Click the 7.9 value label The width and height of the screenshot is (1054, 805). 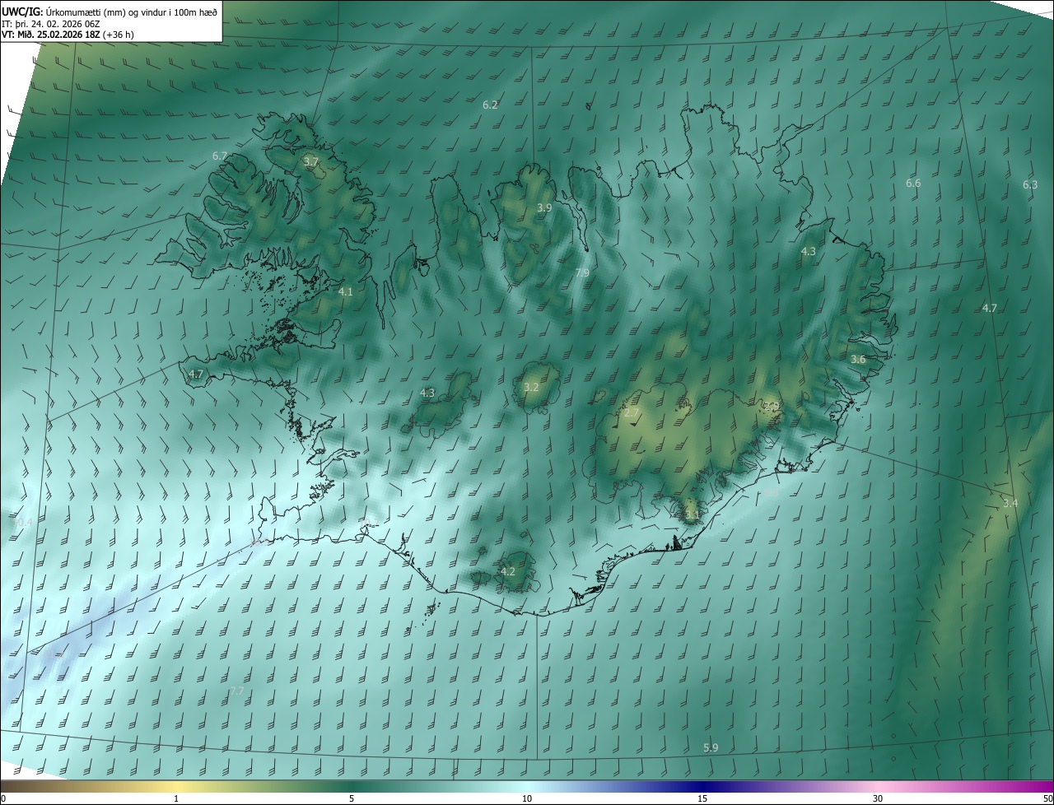pos(582,272)
